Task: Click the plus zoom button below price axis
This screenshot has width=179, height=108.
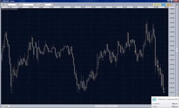Action: point(177,95)
